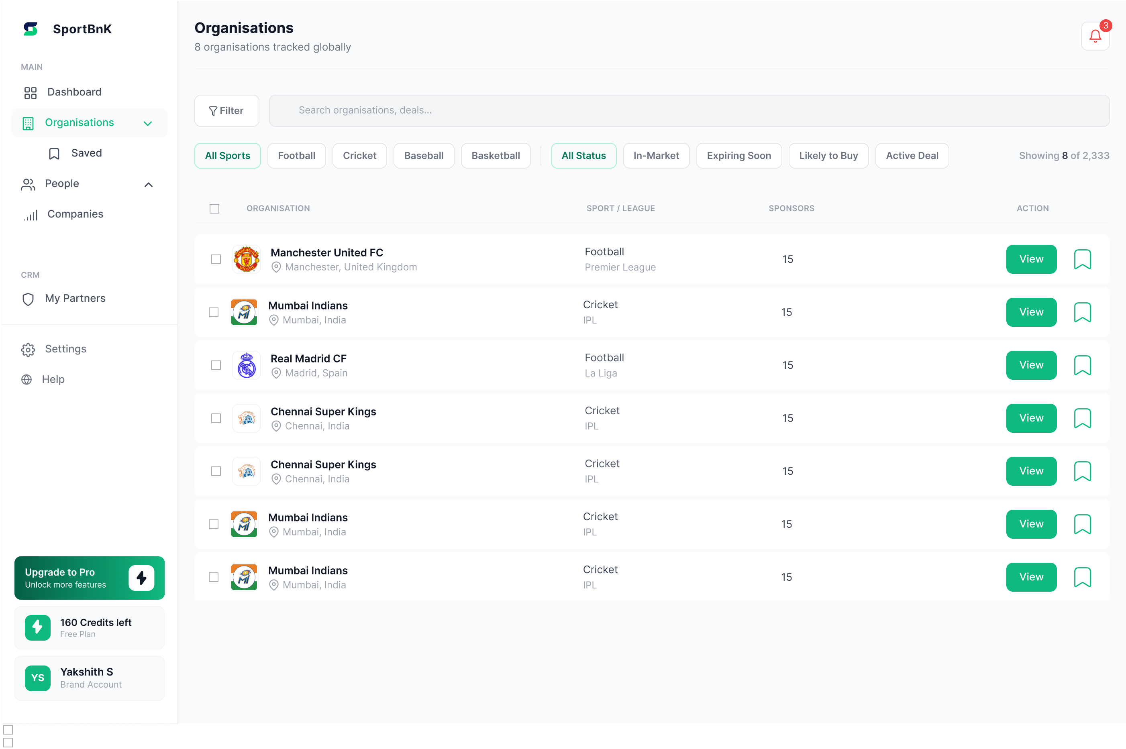
Task: Check the last Mumbai Indians row checkbox
Action: [214, 578]
